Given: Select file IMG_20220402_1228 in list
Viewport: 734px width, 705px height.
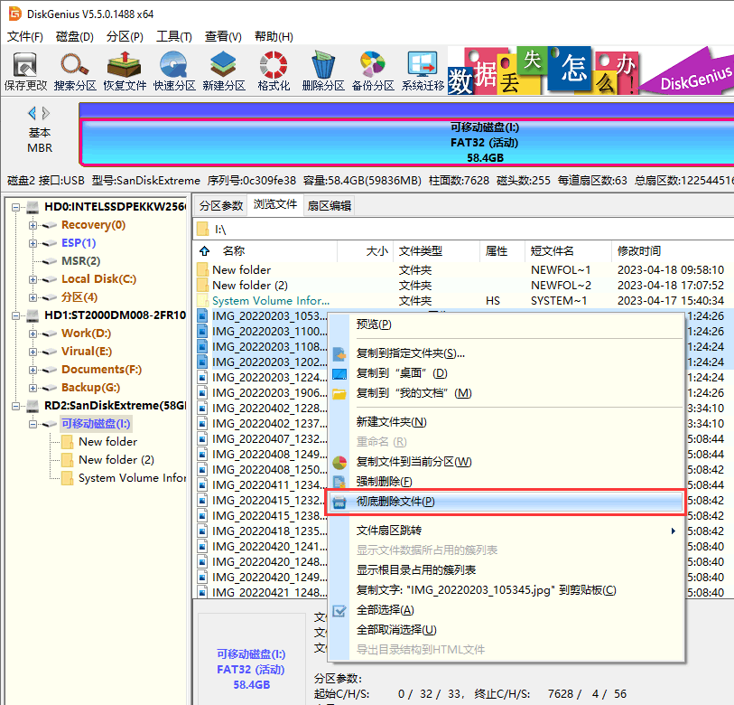Looking at the screenshot, I should (x=269, y=409).
